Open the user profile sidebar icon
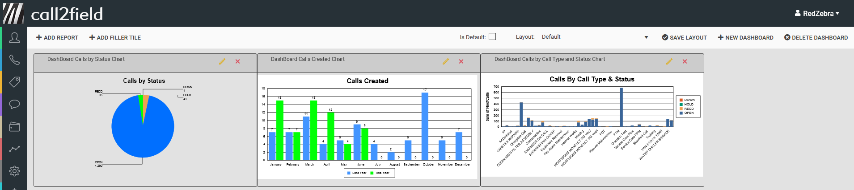Viewport: 854px width, 190px height. pos(14,38)
